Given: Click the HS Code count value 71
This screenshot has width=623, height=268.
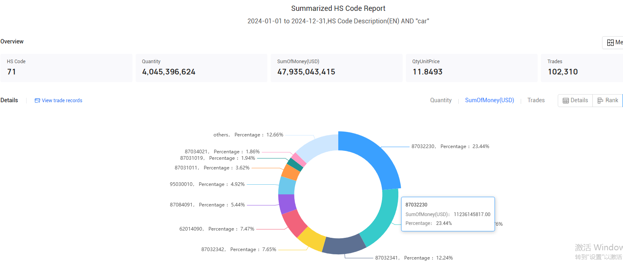Looking at the screenshot, I should point(11,72).
